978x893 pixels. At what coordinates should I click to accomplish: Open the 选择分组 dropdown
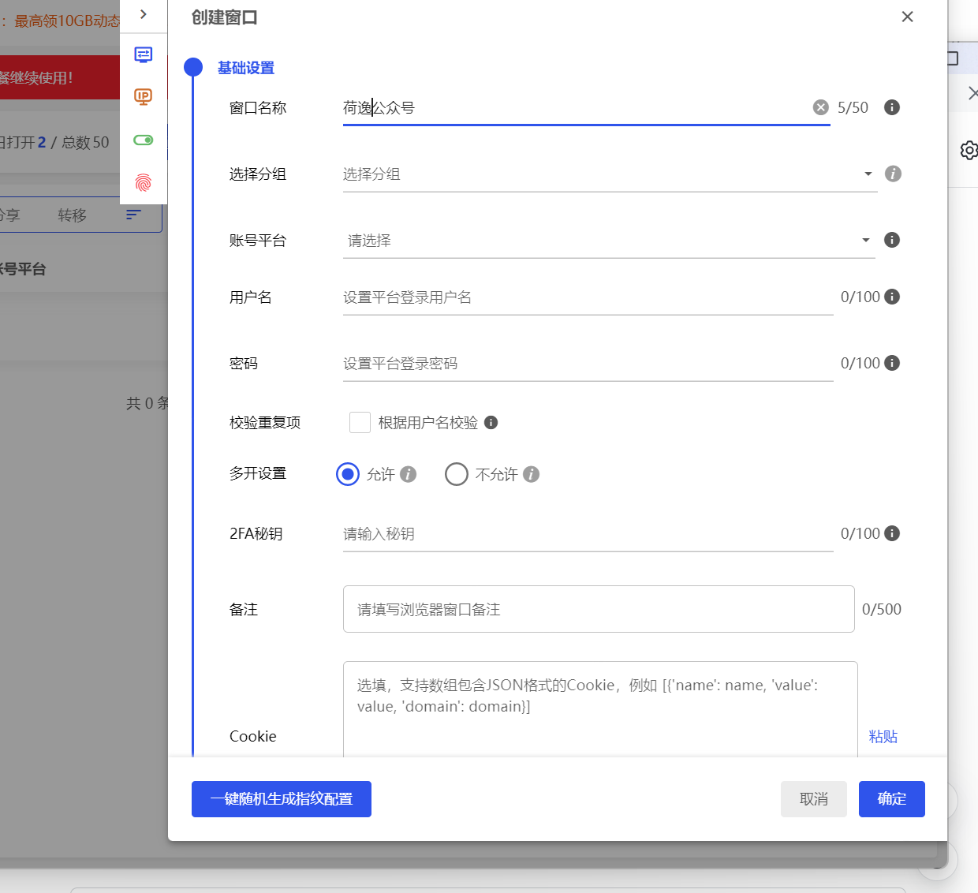[x=609, y=174]
